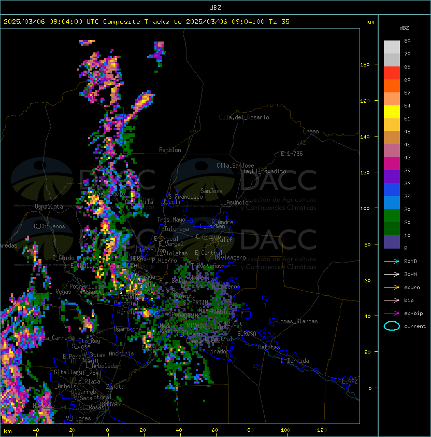Select the purple-violet swatch in dBZ scale

pyautogui.click(x=392, y=176)
